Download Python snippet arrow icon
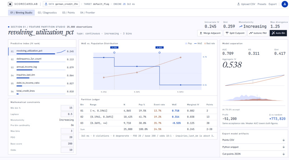 (x=284, y=147)
